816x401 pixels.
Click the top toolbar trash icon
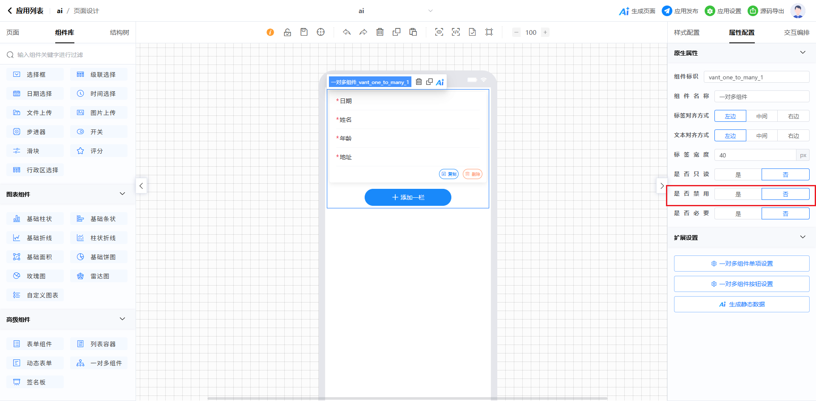point(380,32)
